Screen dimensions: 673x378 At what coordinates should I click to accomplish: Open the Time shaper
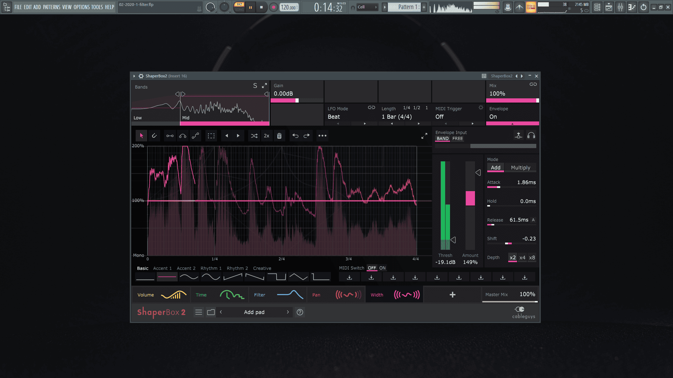[219, 295]
